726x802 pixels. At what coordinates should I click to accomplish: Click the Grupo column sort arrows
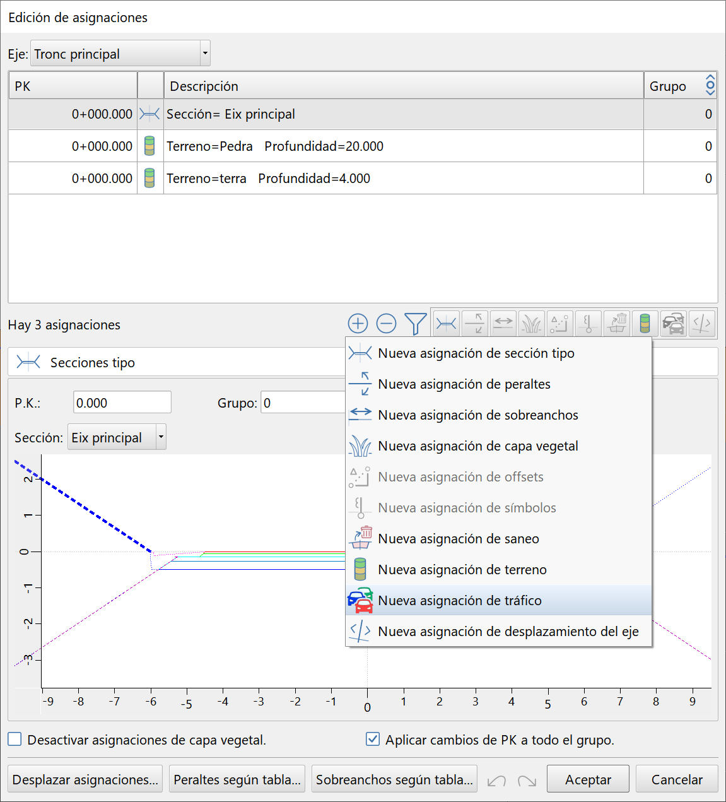coord(710,86)
